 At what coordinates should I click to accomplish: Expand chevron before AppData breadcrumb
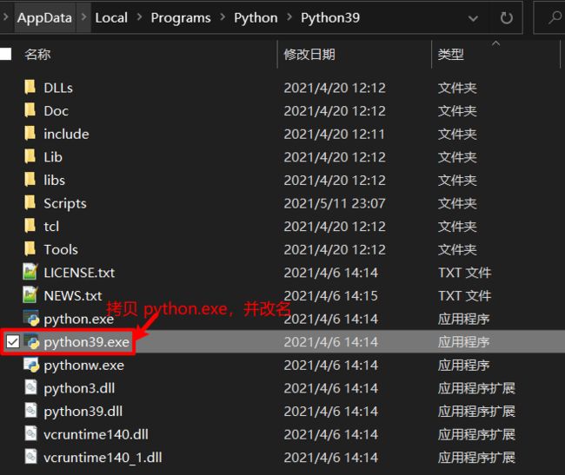tap(5, 17)
